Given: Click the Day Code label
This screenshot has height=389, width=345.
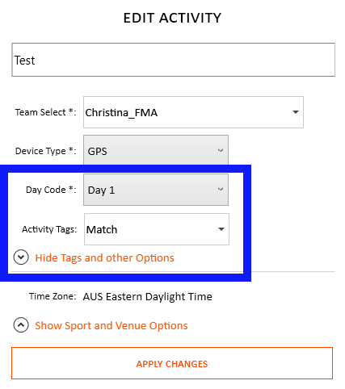Looking at the screenshot, I should [x=51, y=190].
